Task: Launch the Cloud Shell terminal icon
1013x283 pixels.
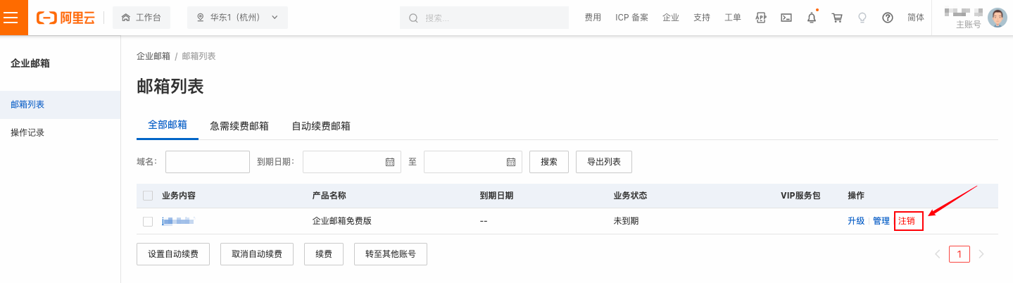Action: 786,18
